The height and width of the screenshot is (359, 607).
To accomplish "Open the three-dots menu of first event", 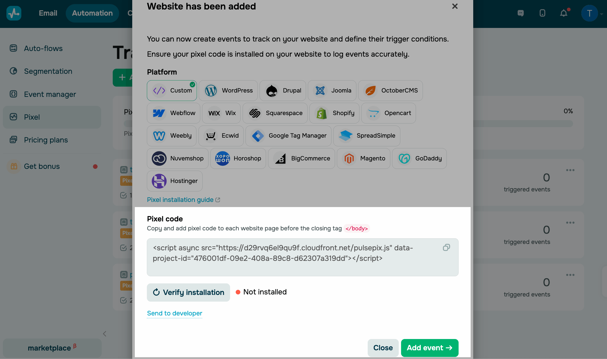I will 570,170.
